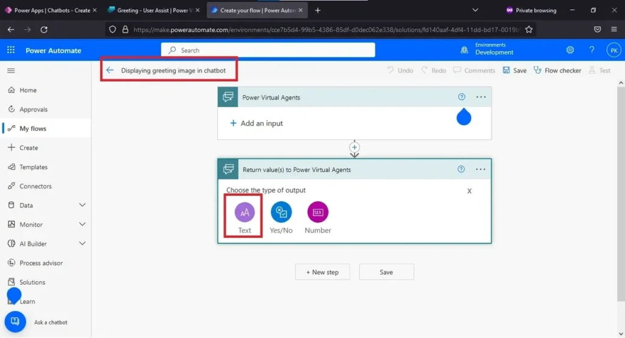Image resolution: width=625 pixels, height=338 pixels.
Task: Switch to Greeting - User Assist tab
Action: tap(154, 10)
